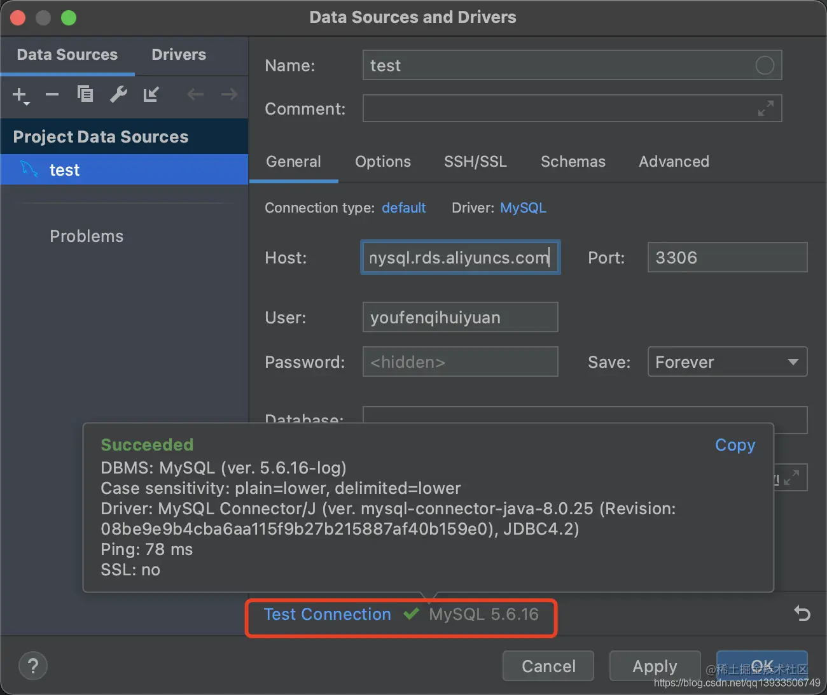Select the test data source
827x695 pixels.
pos(125,169)
